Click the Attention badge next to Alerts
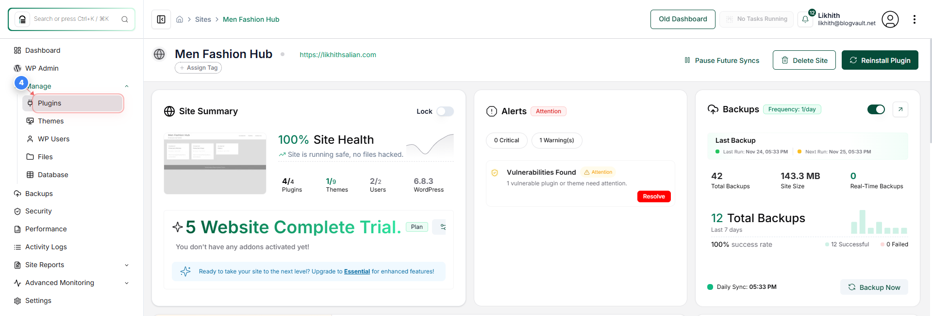This screenshot has height=316, width=932. pyautogui.click(x=549, y=111)
